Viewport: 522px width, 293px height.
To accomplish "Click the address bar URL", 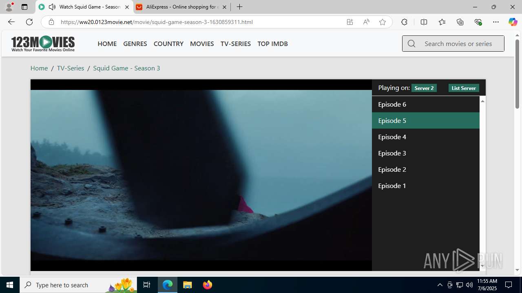I will point(157,22).
